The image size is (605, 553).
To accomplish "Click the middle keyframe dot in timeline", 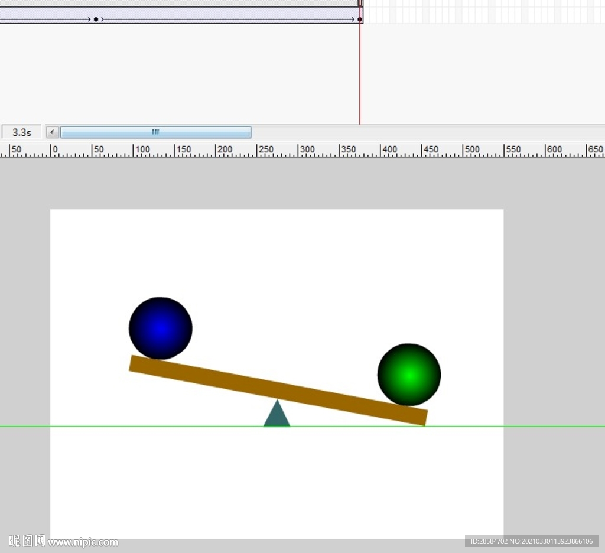I will (x=96, y=19).
